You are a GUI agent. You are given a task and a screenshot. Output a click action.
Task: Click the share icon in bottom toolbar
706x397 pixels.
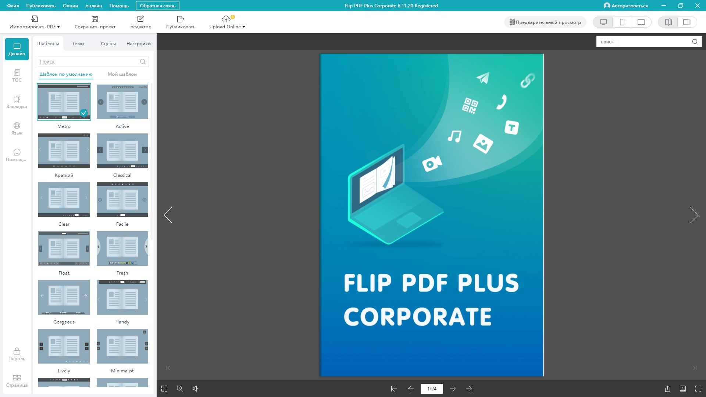coord(667,389)
